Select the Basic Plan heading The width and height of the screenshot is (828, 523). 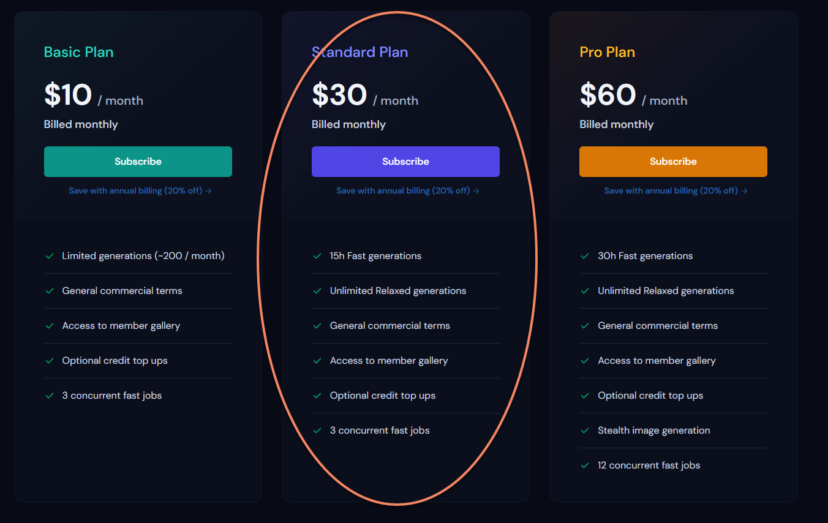click(79, 52)
